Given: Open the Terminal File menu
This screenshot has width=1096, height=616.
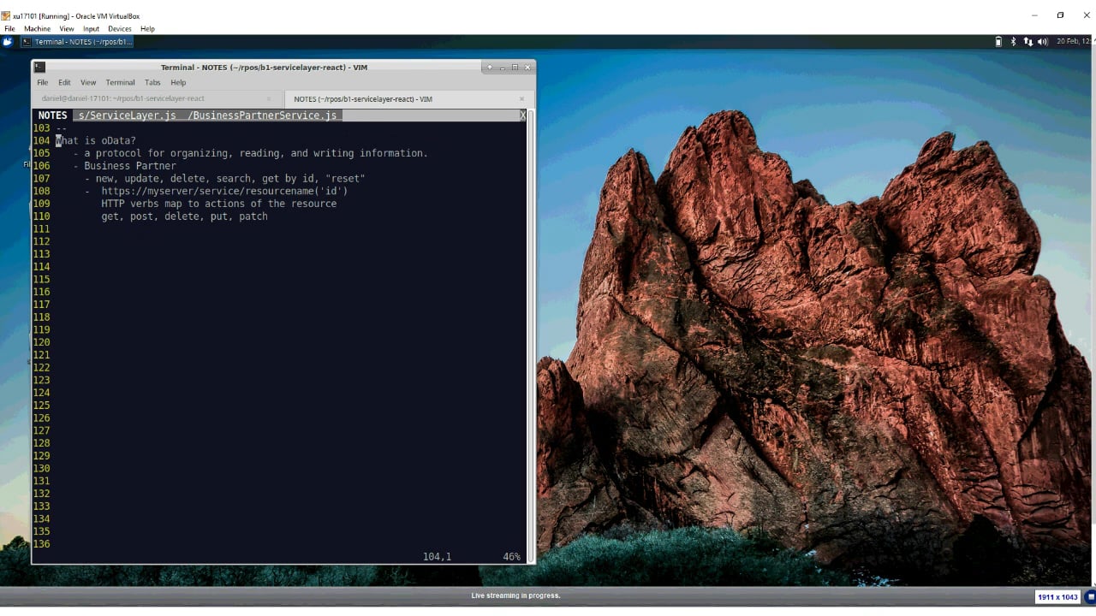Looking at the screenshot, I should tap(42, 83).
